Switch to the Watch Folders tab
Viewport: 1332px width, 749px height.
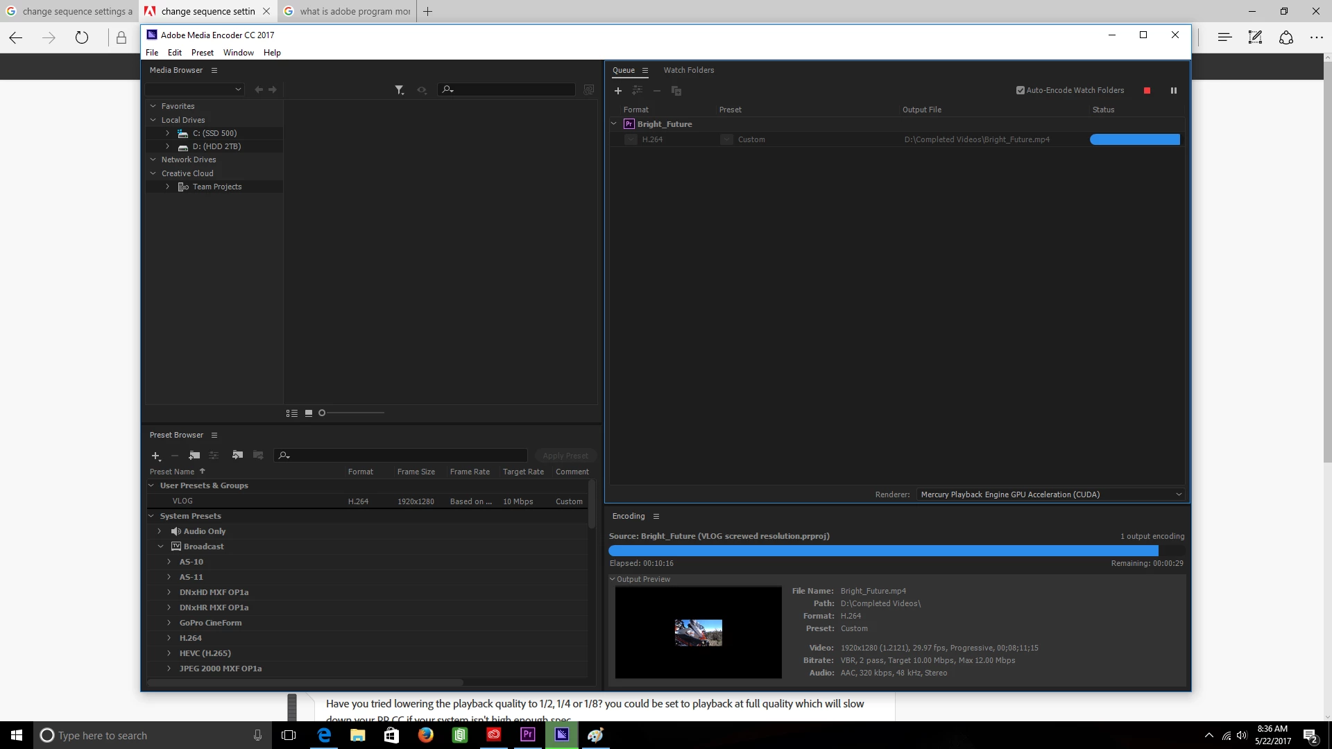pyautogui.click(x=688, y=70)
